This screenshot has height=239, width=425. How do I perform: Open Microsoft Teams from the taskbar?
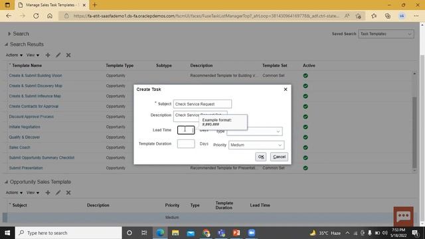(221, 233)
